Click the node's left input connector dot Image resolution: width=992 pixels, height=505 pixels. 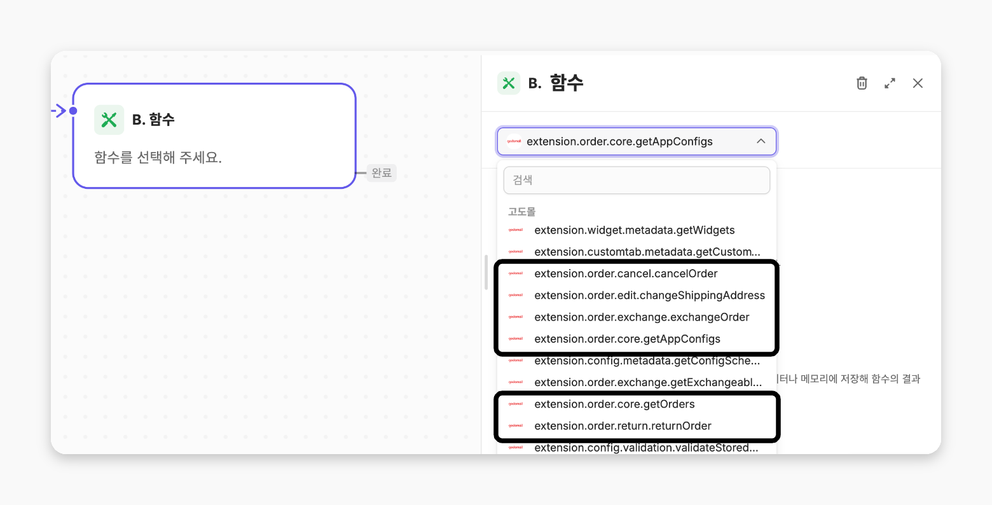(73, 111)
